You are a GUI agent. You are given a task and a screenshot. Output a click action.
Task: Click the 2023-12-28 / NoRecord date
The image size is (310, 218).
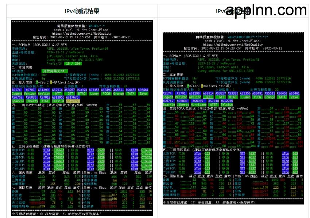click(216, 64)
